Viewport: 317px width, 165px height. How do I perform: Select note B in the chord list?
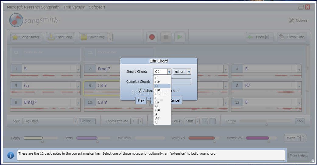162,122
